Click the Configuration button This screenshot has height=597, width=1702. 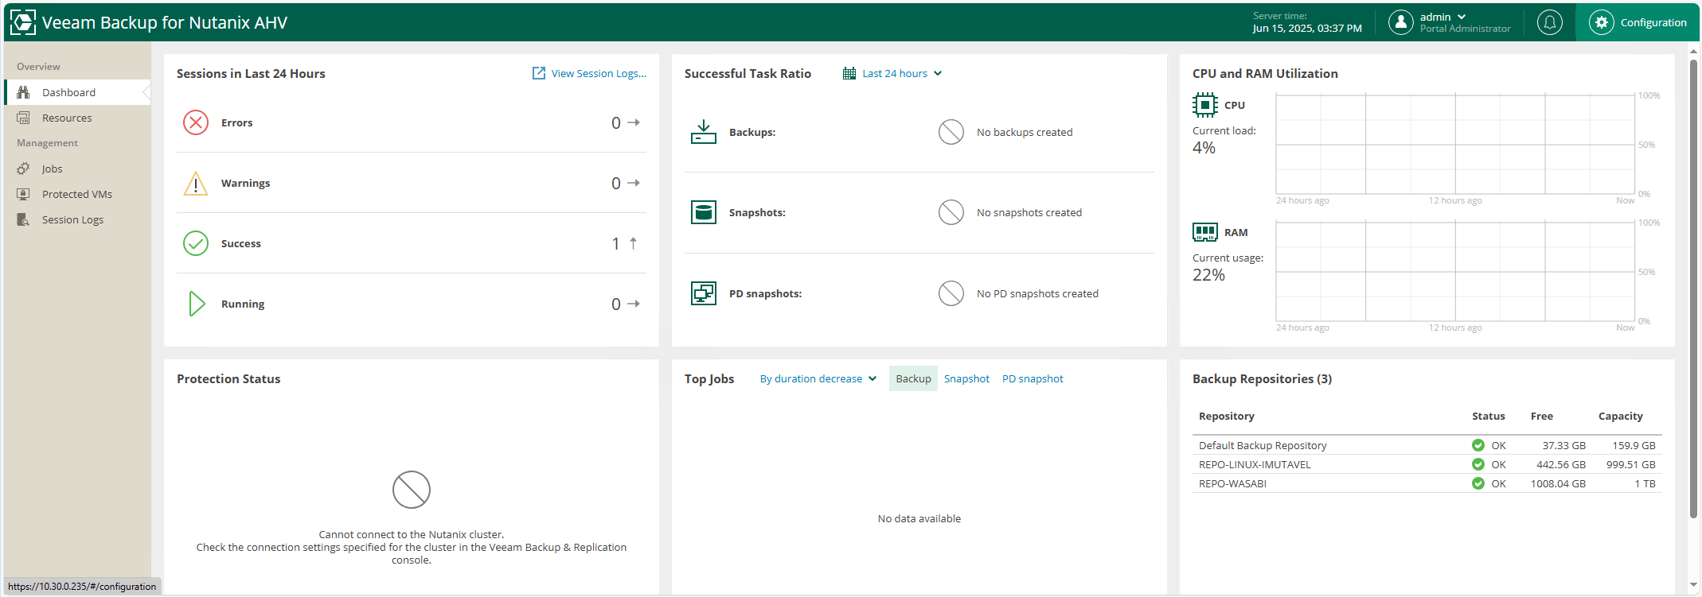[1638, 22]
